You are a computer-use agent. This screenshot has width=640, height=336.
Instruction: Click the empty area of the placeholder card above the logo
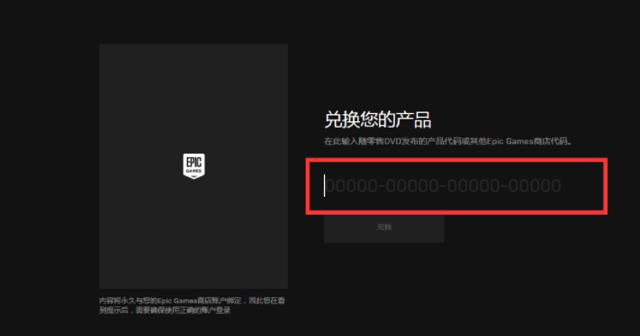(x=194, y=98)
